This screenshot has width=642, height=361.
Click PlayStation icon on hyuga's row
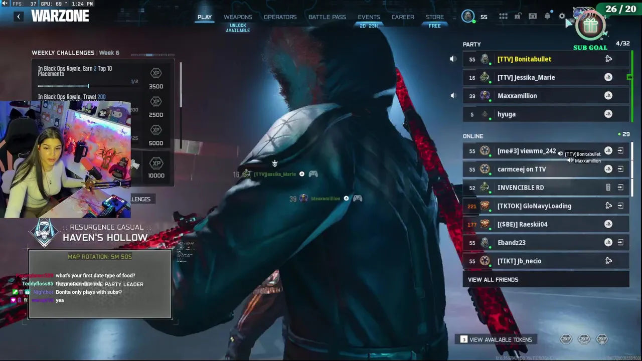coord(608,114)
